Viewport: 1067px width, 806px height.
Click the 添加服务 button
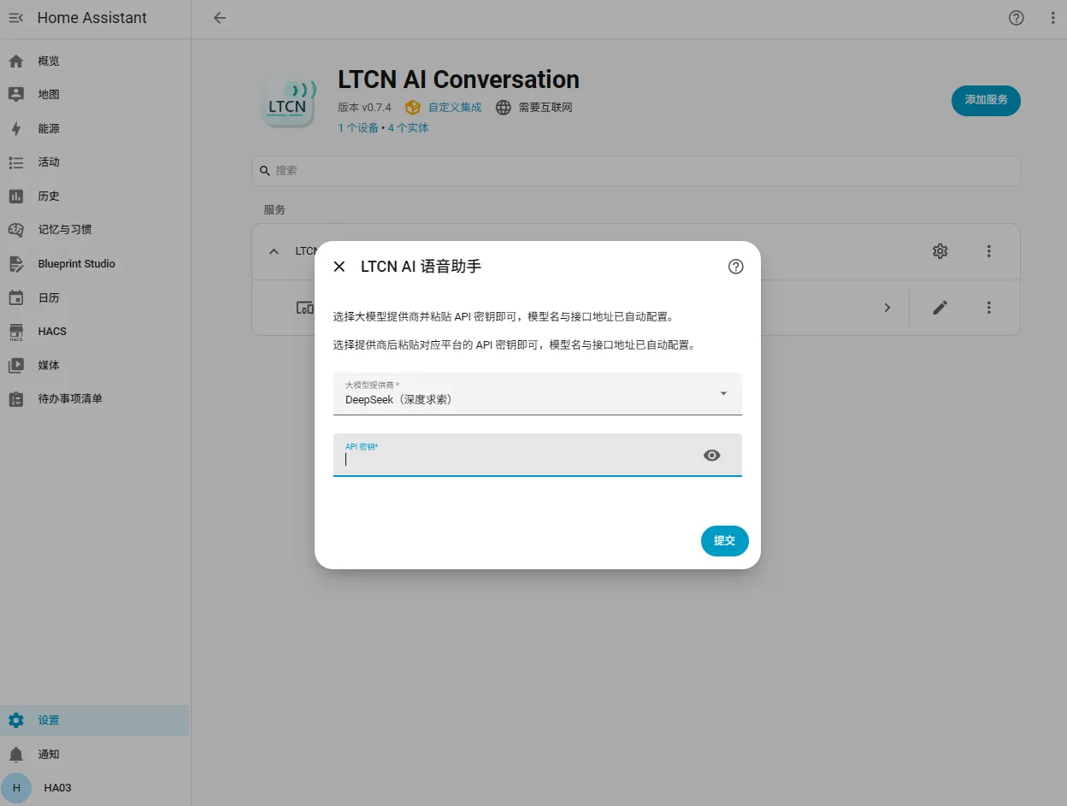[x=986, y=100]
